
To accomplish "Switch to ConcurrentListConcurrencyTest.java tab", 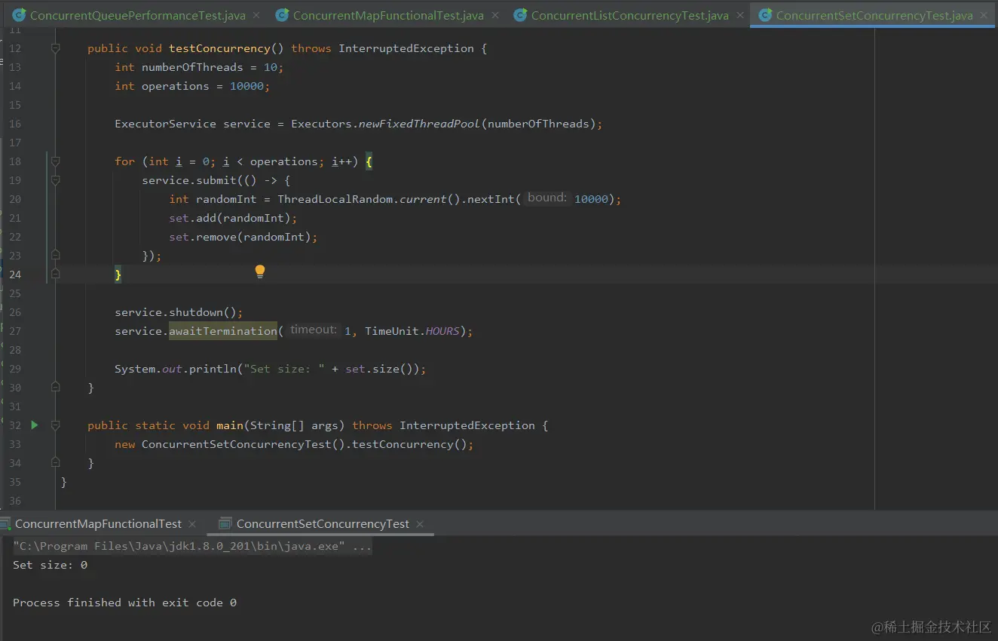I will (630, 15).
